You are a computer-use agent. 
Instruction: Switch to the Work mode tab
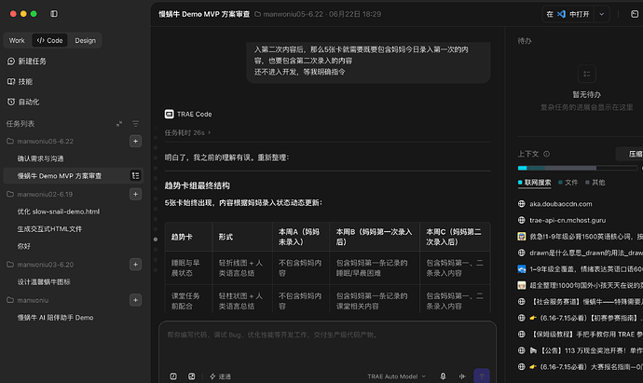coord(17,41)
